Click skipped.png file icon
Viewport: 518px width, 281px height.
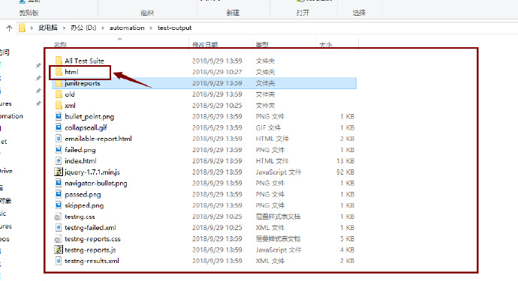click(59, 205)
